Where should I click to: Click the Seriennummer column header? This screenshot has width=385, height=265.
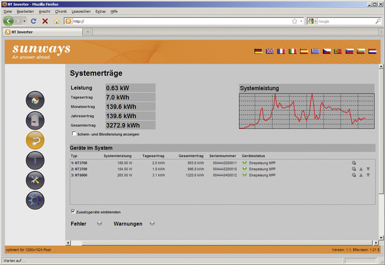223,156
